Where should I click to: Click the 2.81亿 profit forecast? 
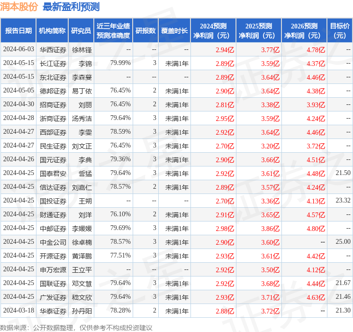[x=225, y=105]
